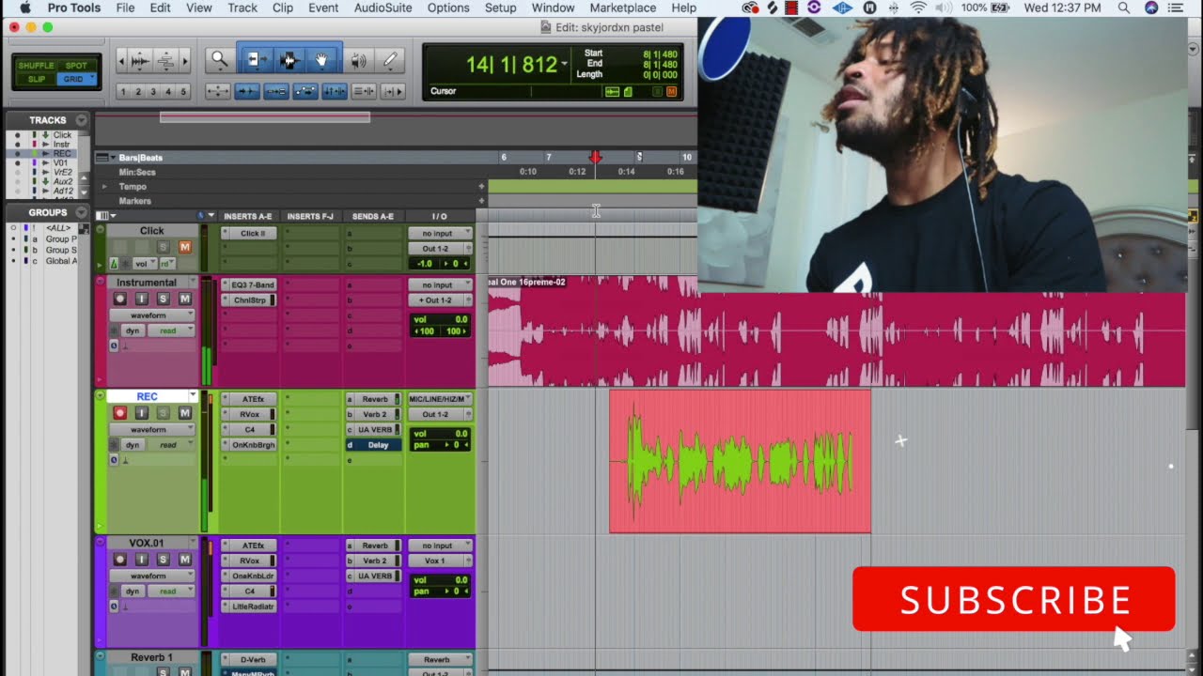Mute the VOX.01 track
This screenshot has height=676, width=1203.
184,560
